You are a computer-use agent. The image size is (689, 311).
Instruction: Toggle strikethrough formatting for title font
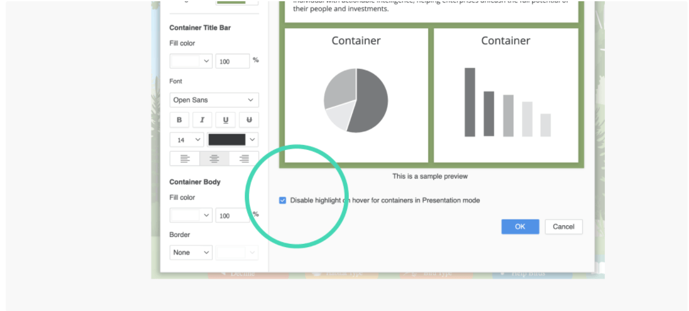[x=248, y=120]
